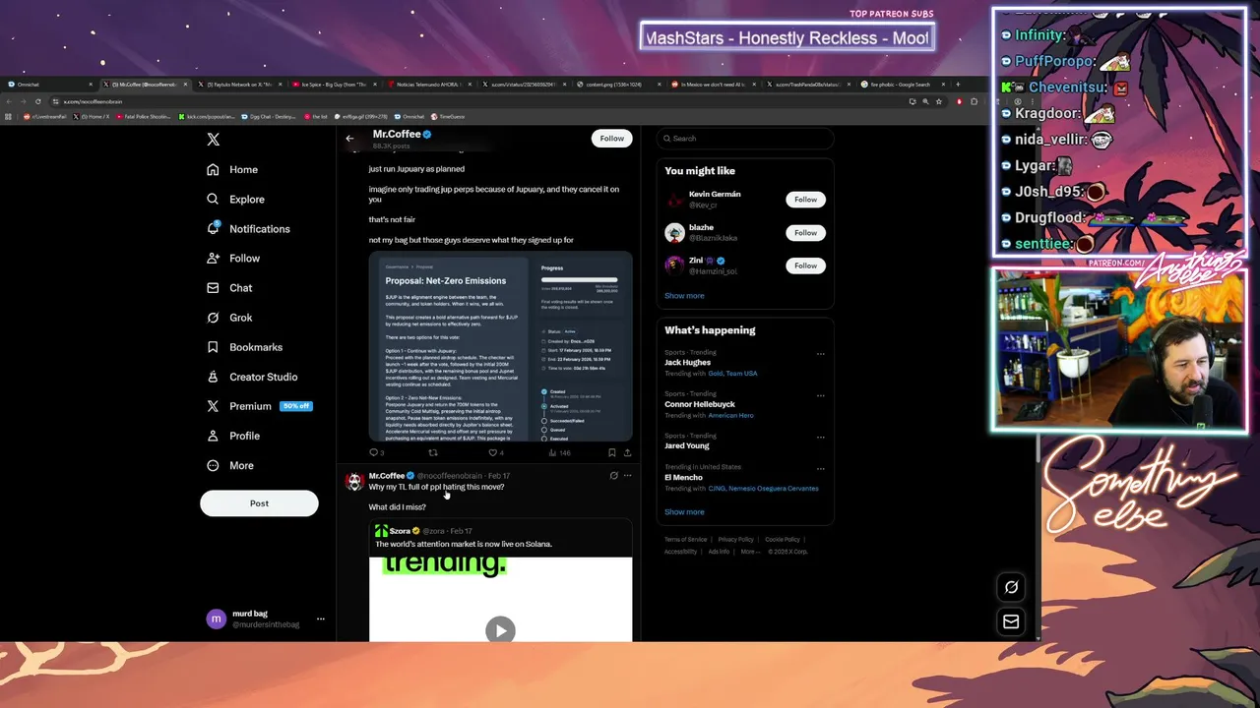Open murd bag account options menu
Viewport: 1260px width, 708px height.
click(320, 619)
